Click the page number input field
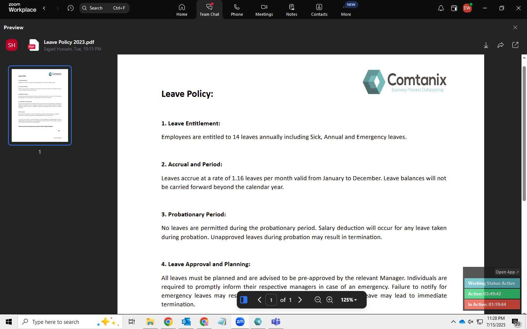 (x=271, y=300)
